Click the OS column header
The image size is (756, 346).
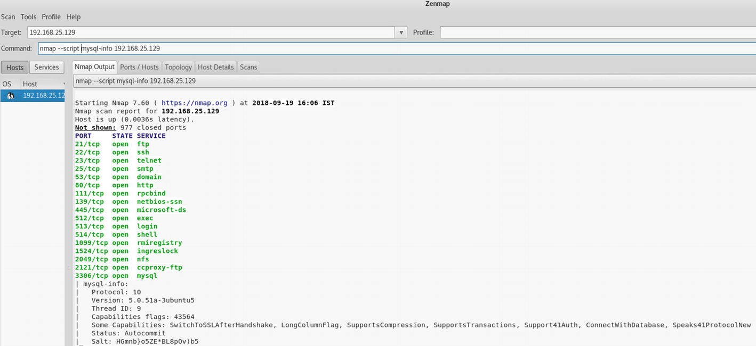(x=7, y=84)
